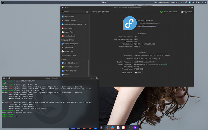
Task: Select About this System in sidebar
Action: (74, 63)
